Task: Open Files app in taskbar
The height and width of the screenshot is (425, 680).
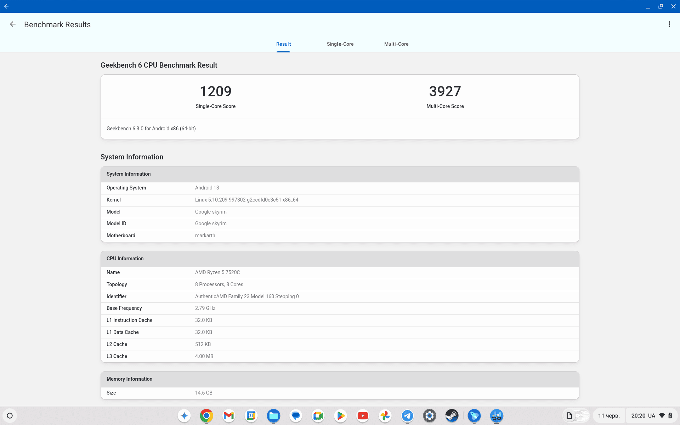Action: 274,415
